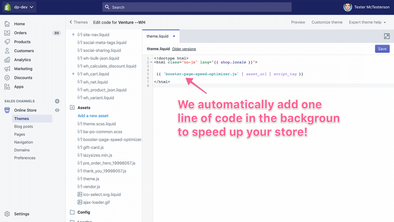Select the theme.liquid editor tab

point(157,36)
